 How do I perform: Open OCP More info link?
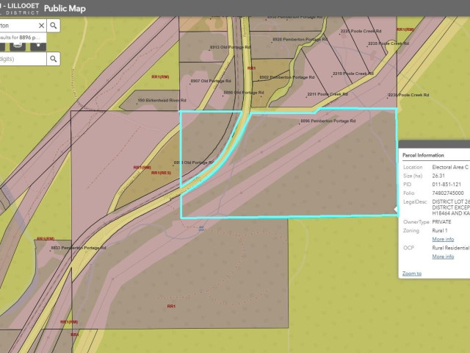pyautogui.click(x=442, y=257)
